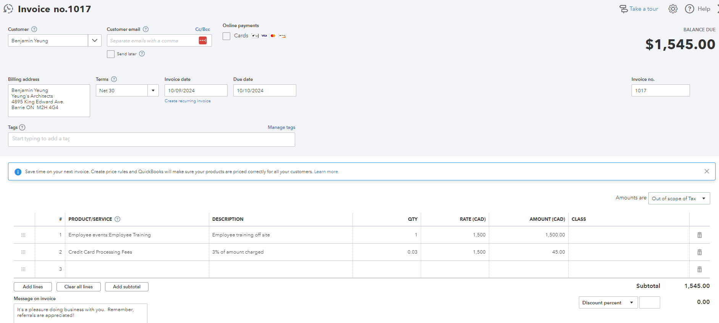719x323 pixels.
Task: Grab the drag handle for line 3
Action: click(x=23, y=269)
